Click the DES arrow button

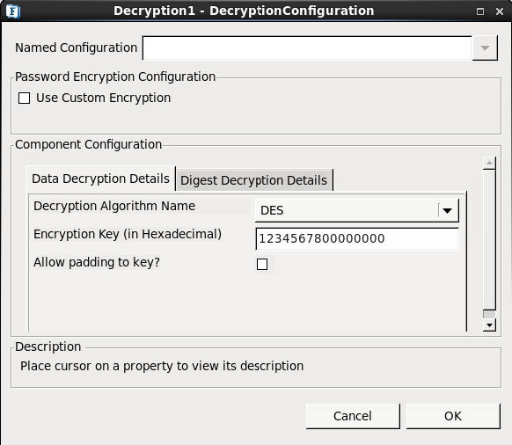coord(448,210)
